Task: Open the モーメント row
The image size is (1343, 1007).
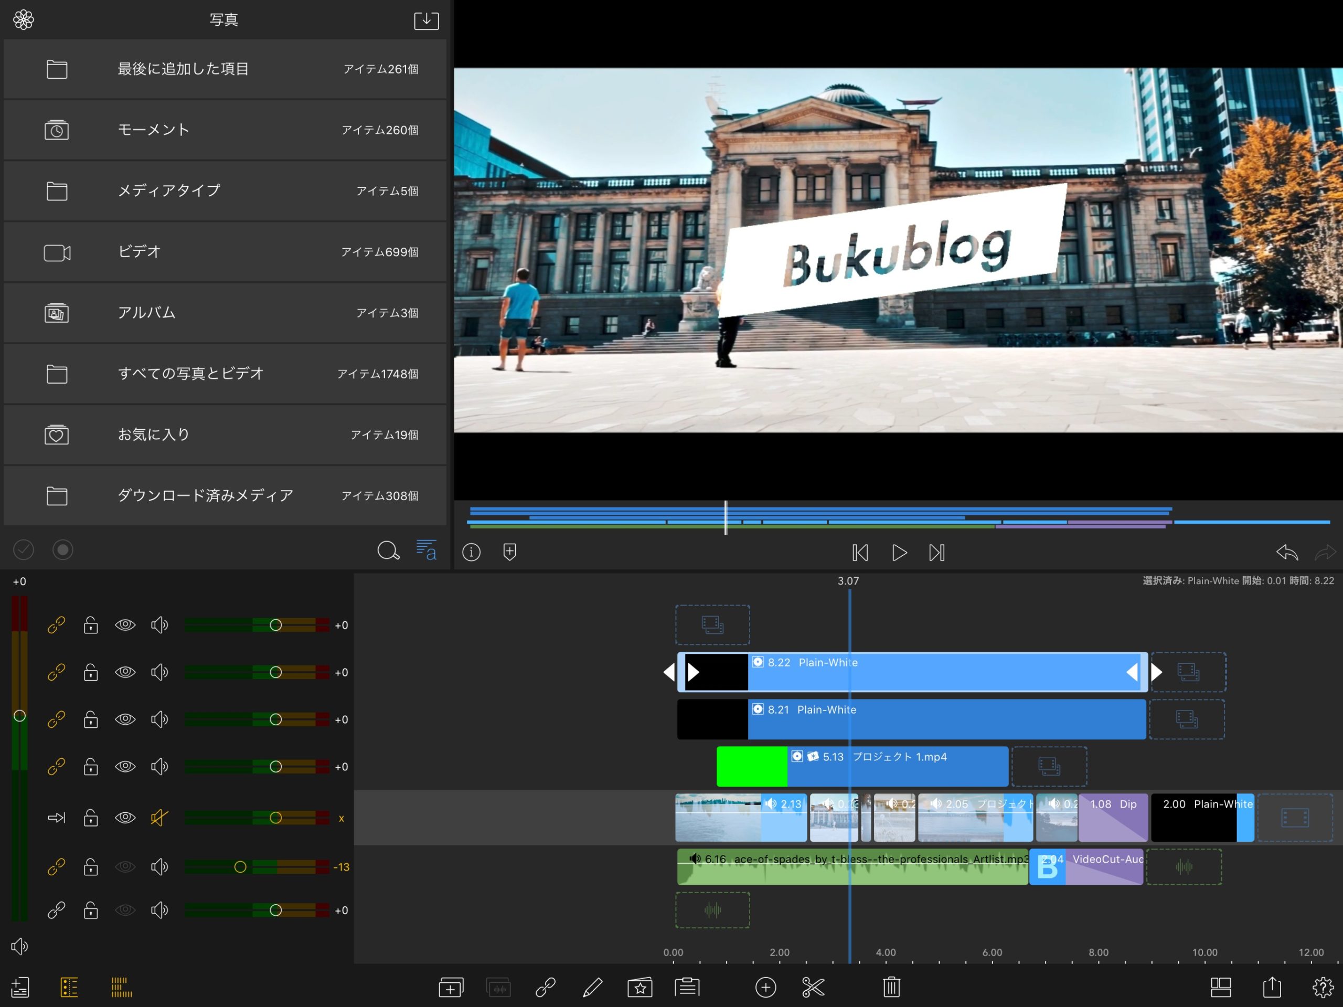Action: [225, 130]
